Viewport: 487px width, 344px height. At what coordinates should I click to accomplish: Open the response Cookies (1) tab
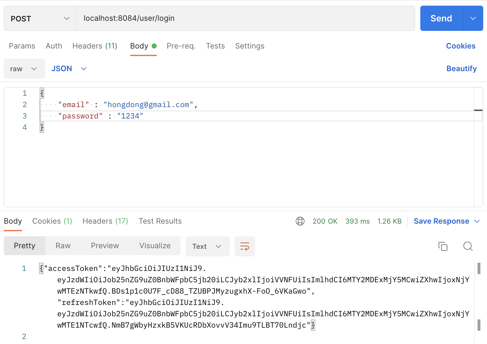[52, 221]
